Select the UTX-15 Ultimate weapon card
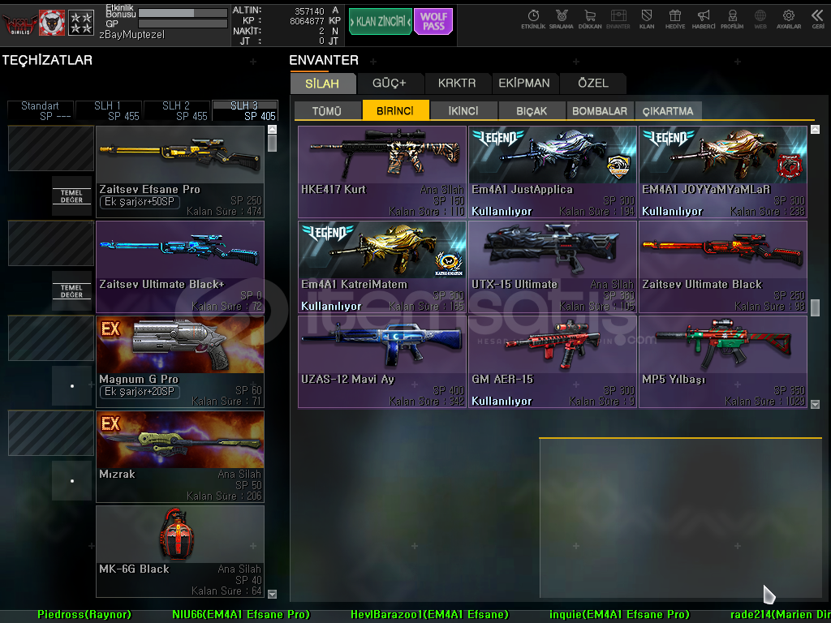Viewport: 831px width, 623px height. tap(552, 267)
